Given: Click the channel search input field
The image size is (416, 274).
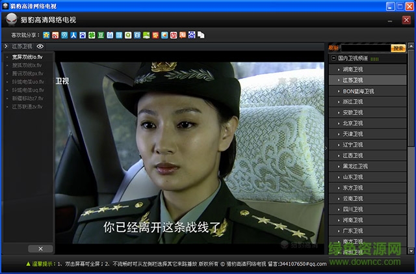Looking at the screenshot, I should pyautogui.click(x=365, y=48).
